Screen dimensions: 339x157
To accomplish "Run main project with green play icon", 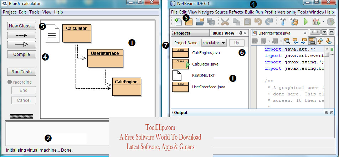I will [306, 22].
